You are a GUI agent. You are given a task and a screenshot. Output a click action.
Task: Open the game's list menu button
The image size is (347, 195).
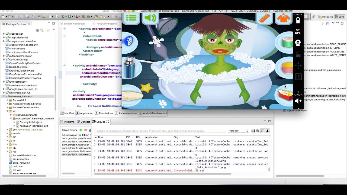(x=131, y=18)
